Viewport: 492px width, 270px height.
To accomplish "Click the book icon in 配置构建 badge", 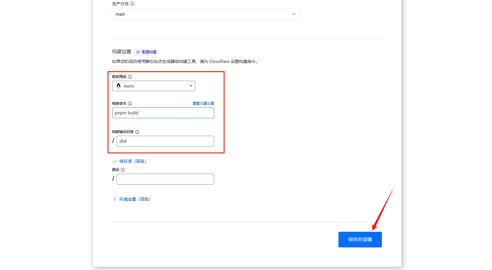I will pos(138,52).
